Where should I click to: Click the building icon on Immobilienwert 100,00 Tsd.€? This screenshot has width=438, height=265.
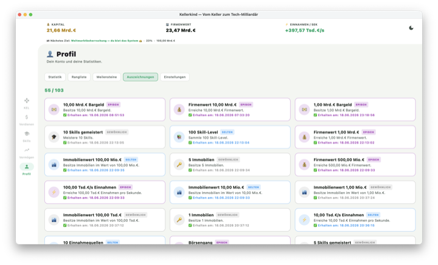(54, 220)
